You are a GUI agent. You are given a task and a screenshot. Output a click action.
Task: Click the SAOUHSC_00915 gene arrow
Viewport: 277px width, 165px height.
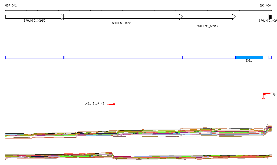click(x=34, y=17)
